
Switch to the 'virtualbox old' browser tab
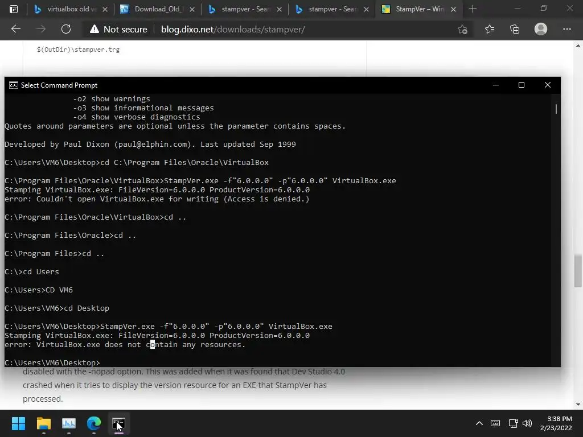[70, 9]
